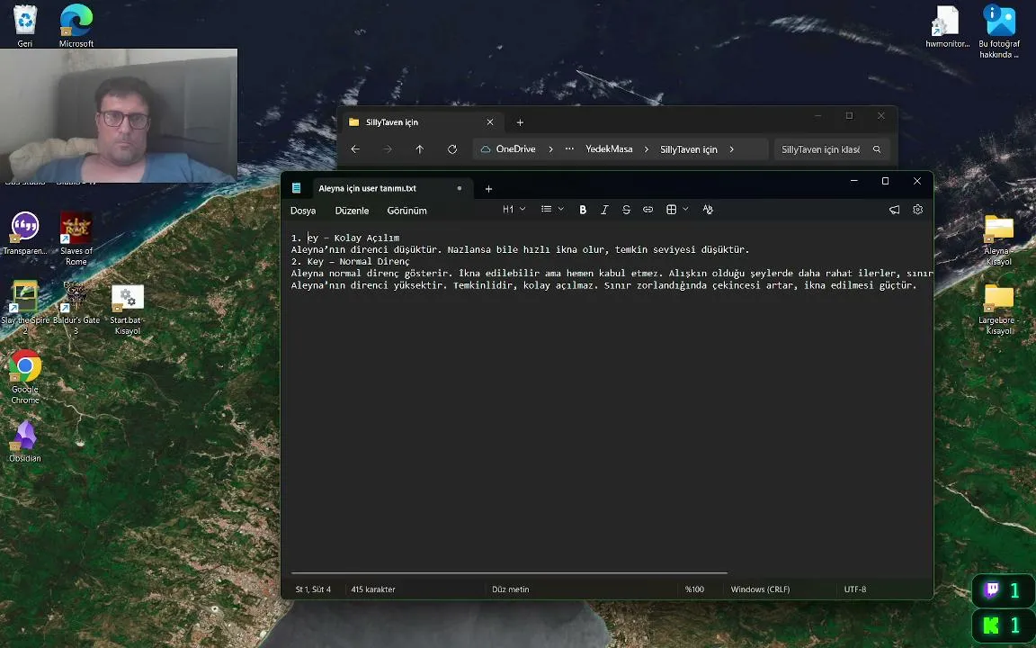
Task: Select the Transparen... desktop icon
Action: (25, 233)
